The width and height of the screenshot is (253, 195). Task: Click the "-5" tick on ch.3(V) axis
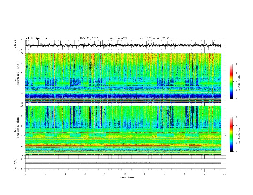click(x=22, y=169)
